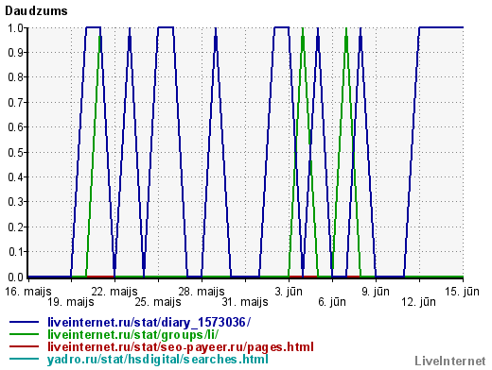Select the 31. maijs date label
The image size is (492, 370).
[245, 302]
